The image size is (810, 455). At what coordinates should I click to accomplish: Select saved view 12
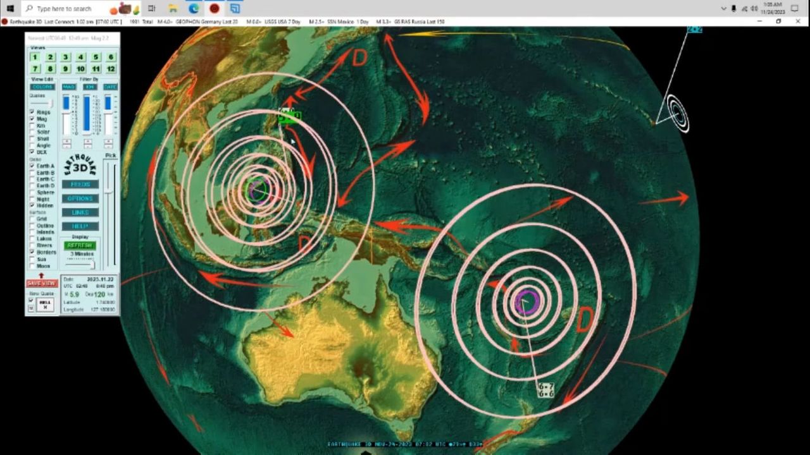click(x=111, y=69)
